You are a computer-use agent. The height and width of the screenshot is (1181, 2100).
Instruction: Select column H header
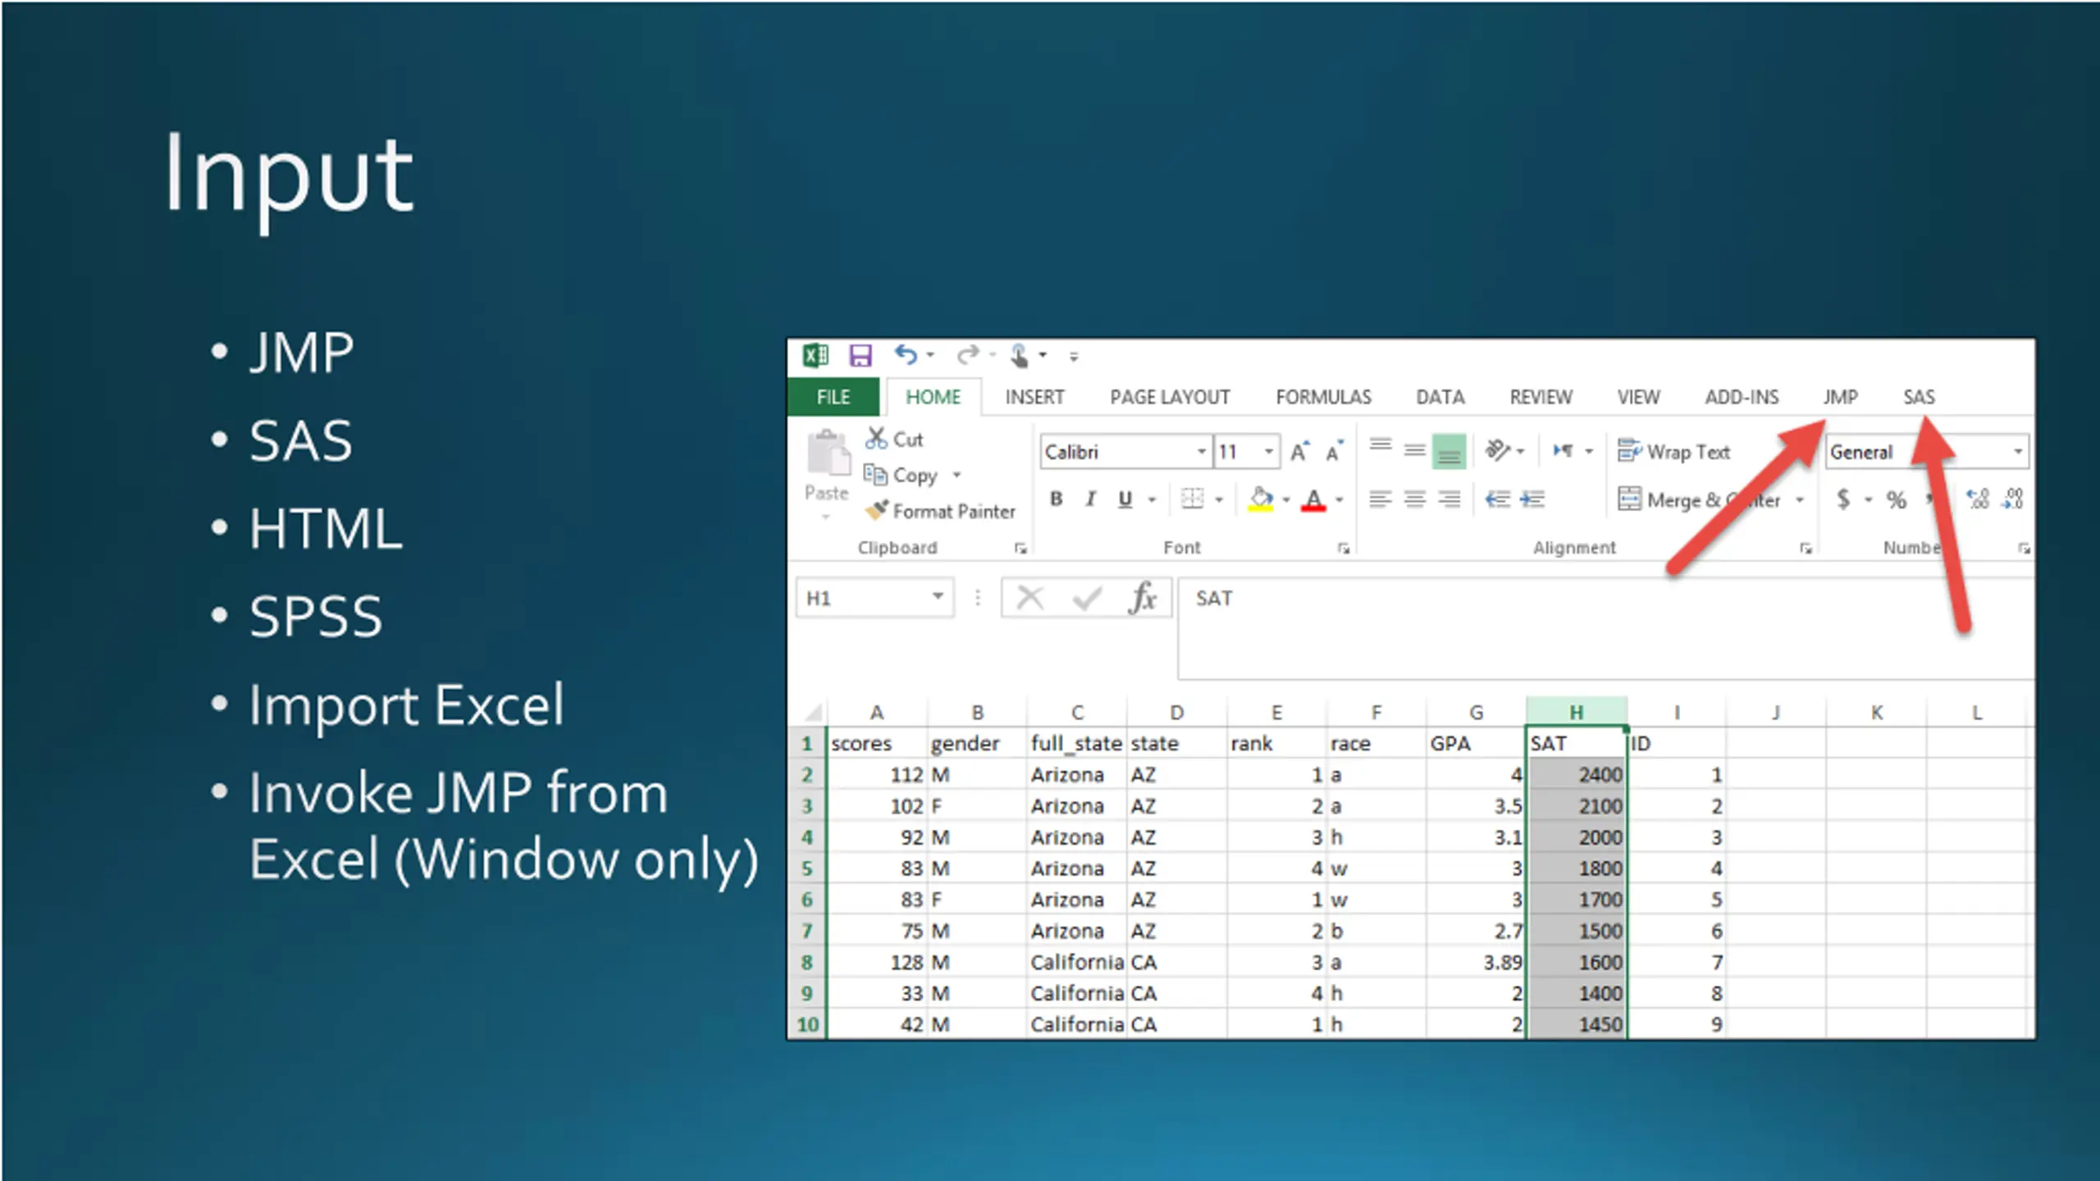(1576, 712)
